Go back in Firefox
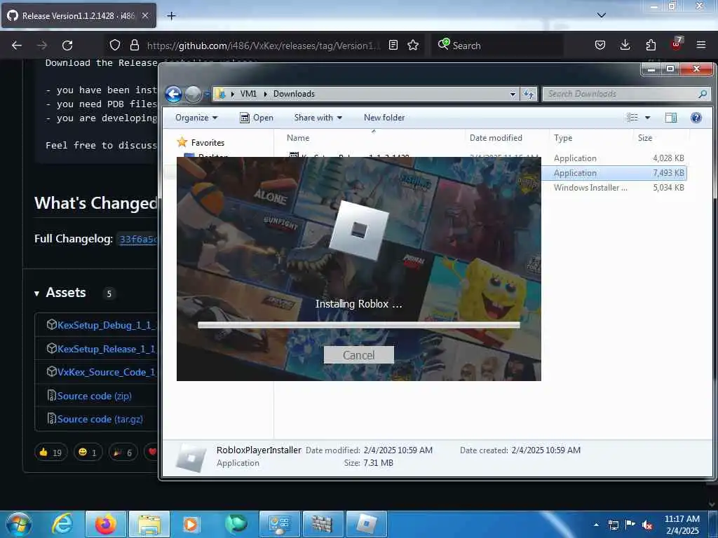Image resolution: width=718 pixels, height=538 pixels. (17, 46)
